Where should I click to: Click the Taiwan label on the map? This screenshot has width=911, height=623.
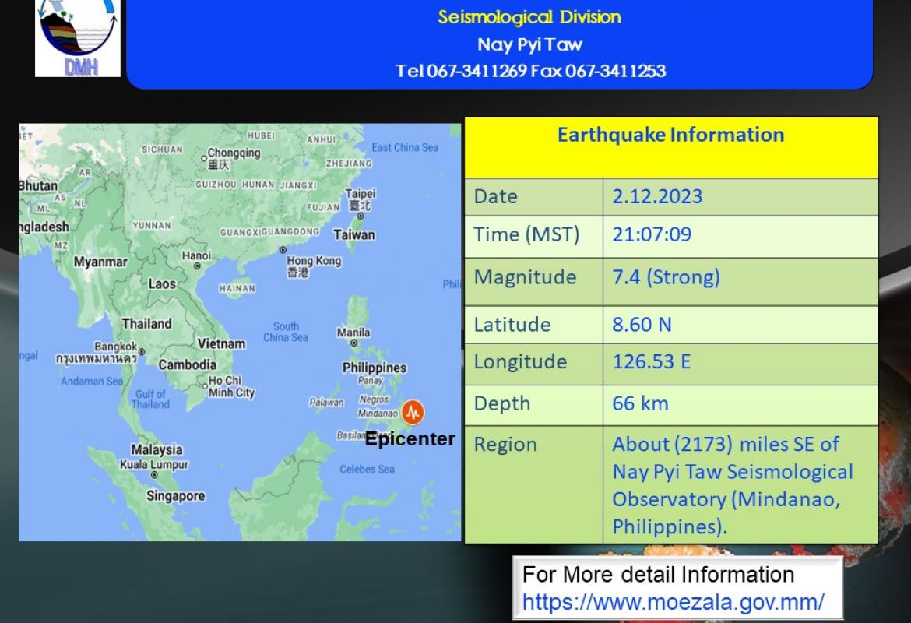[x=353, y=234]
